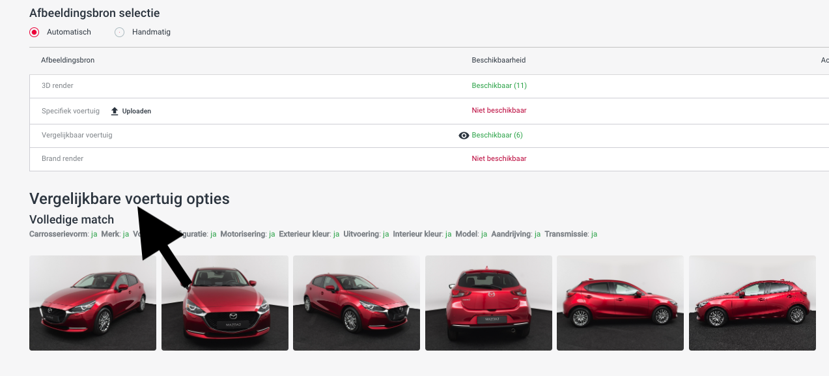Open the rear view car thumbnail

(x=488, y=303)
